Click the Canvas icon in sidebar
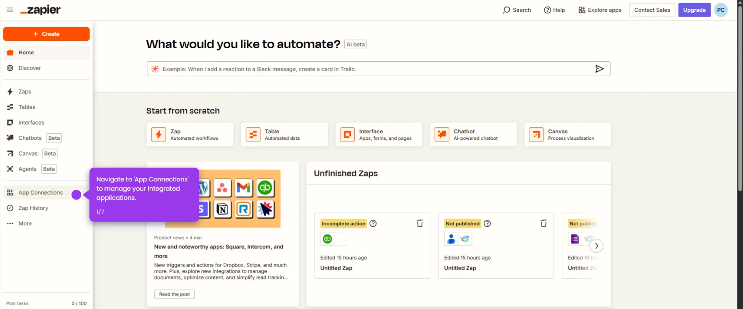Viewport: 743px width, 309px height. click(x=10, y=153)
